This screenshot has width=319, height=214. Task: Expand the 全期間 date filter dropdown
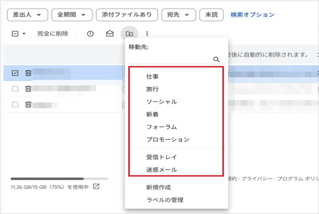(72, 15)
